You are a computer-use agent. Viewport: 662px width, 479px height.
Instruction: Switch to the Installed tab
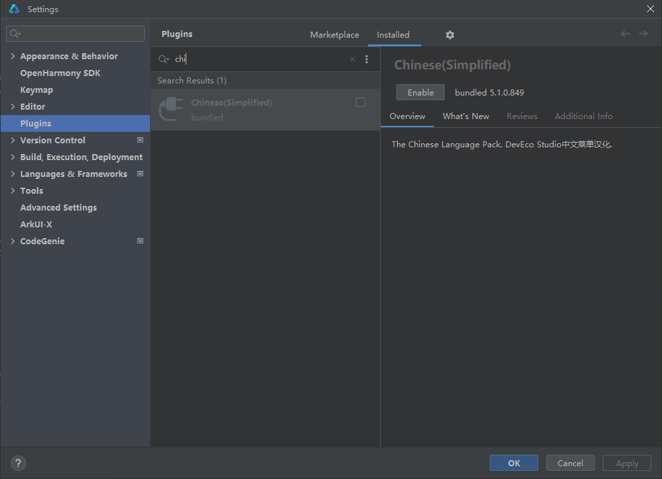click(393, 34)
